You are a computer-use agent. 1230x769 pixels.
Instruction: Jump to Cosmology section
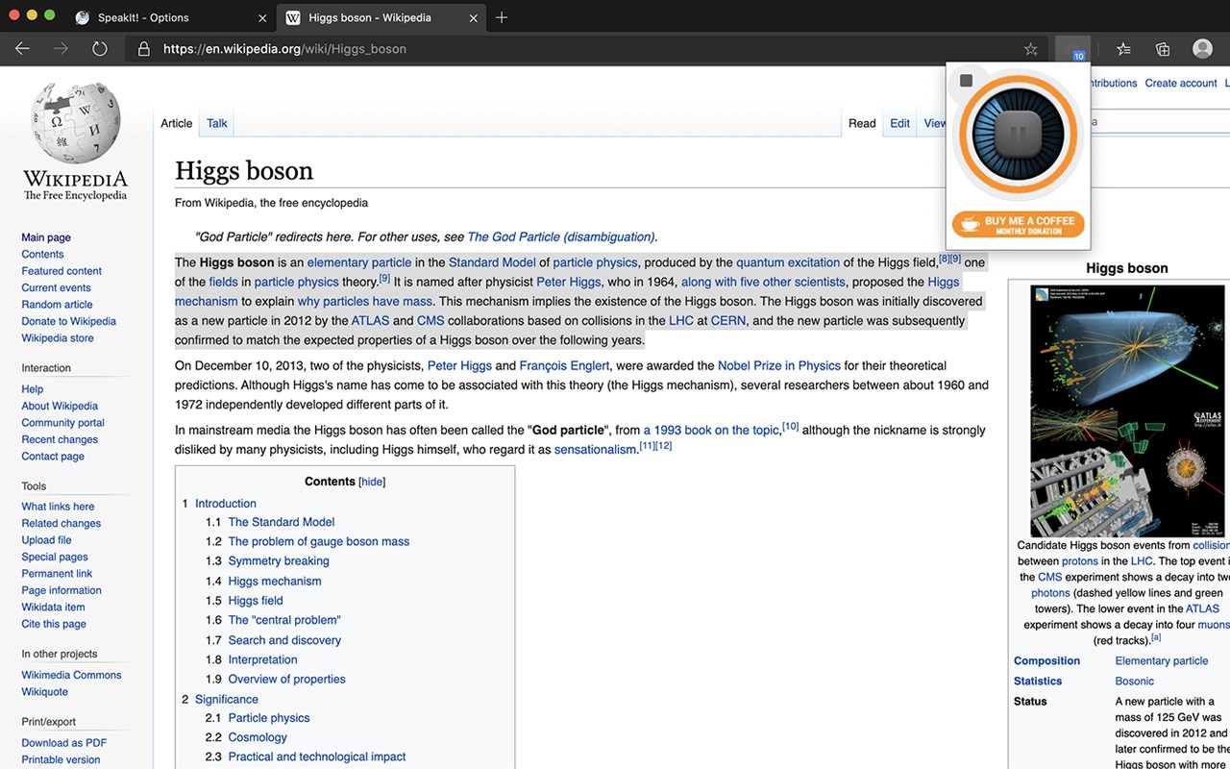[x=258, y=737]
